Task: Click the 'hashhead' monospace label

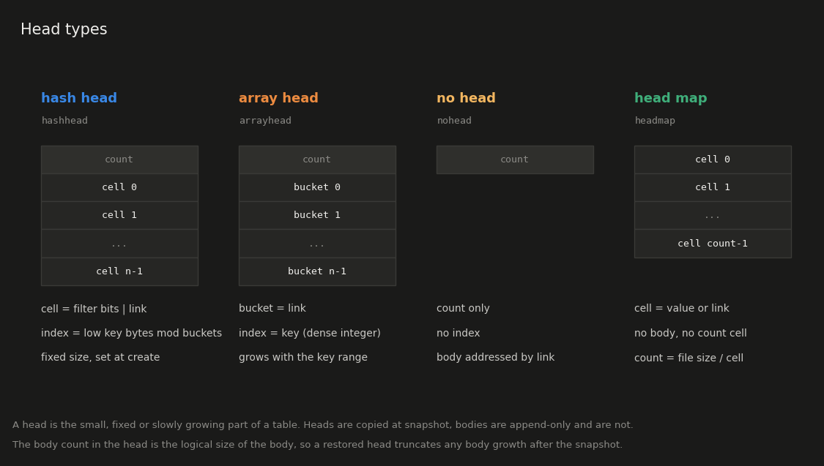Action: [x=64, y=121]
